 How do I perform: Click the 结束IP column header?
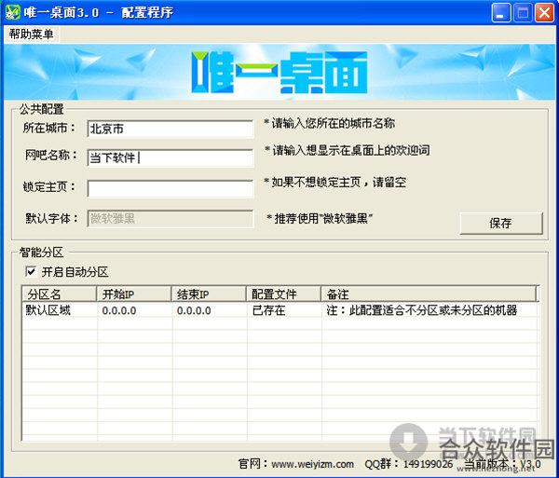(x=209, y=294)
